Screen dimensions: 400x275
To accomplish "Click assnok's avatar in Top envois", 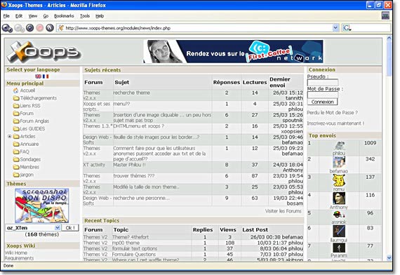I will pyautogui.click(x=339, y=215).
